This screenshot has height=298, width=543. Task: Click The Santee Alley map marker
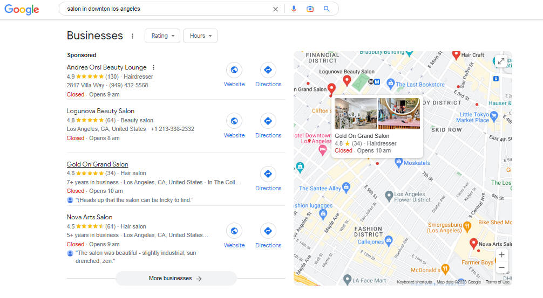[x=346, y=188]
